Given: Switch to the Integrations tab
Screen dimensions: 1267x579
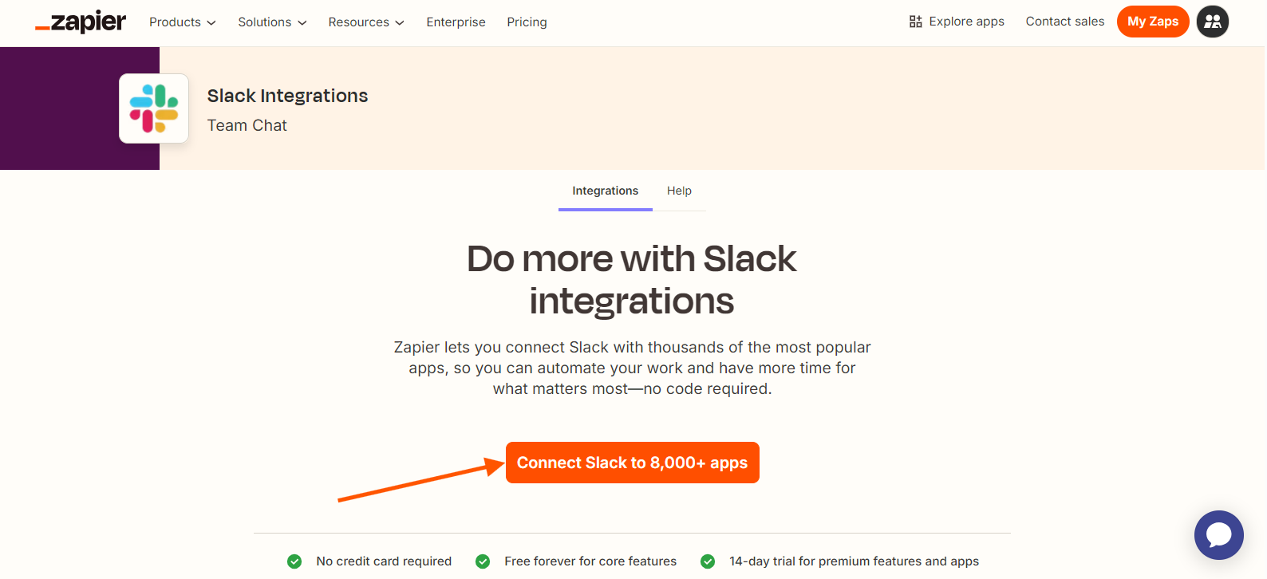Looking at the screenshot, I should click(605, 191).
